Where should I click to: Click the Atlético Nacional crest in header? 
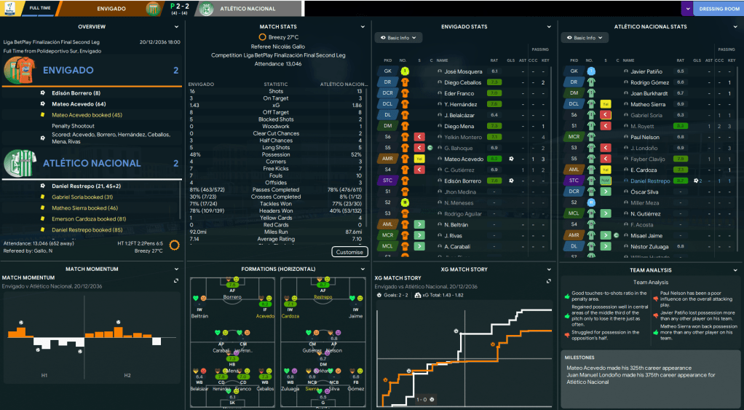206,9
